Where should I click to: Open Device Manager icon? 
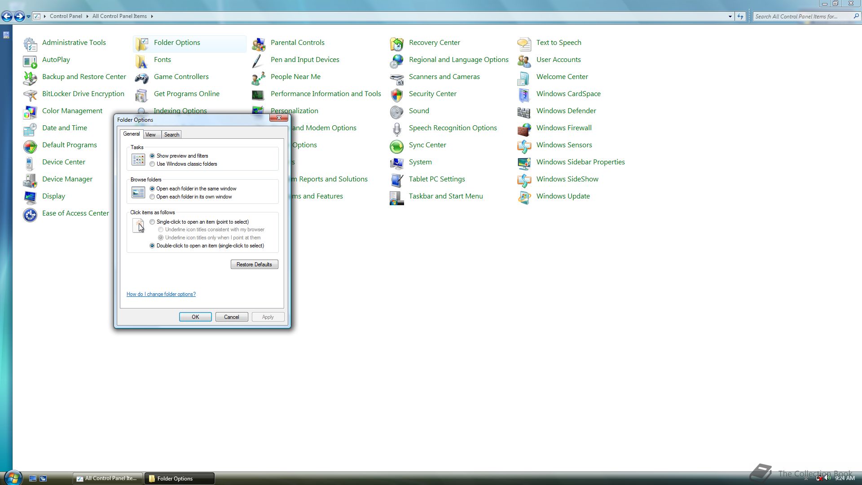tap(30, 180)
